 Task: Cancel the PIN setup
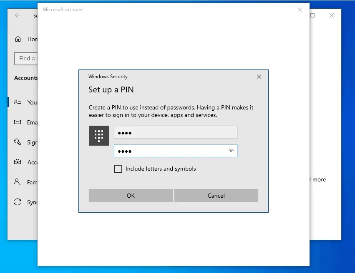(216, 195)
